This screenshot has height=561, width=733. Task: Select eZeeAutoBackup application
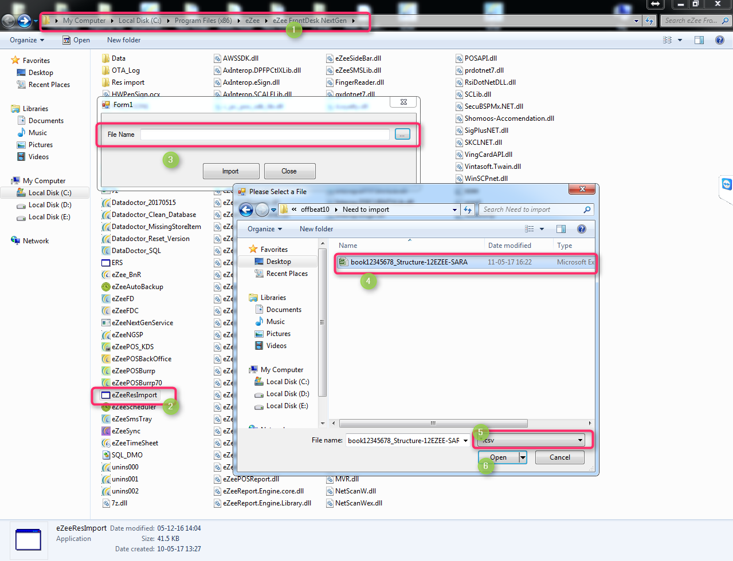(x=132, y=287)
